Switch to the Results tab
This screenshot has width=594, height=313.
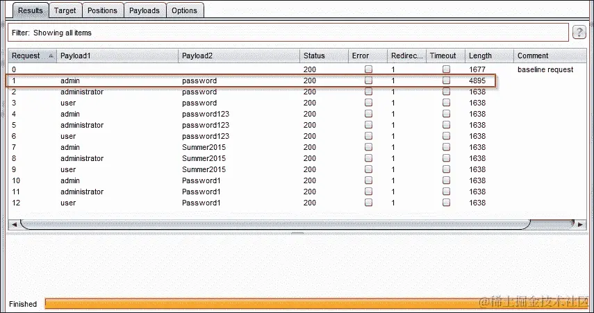31,10
